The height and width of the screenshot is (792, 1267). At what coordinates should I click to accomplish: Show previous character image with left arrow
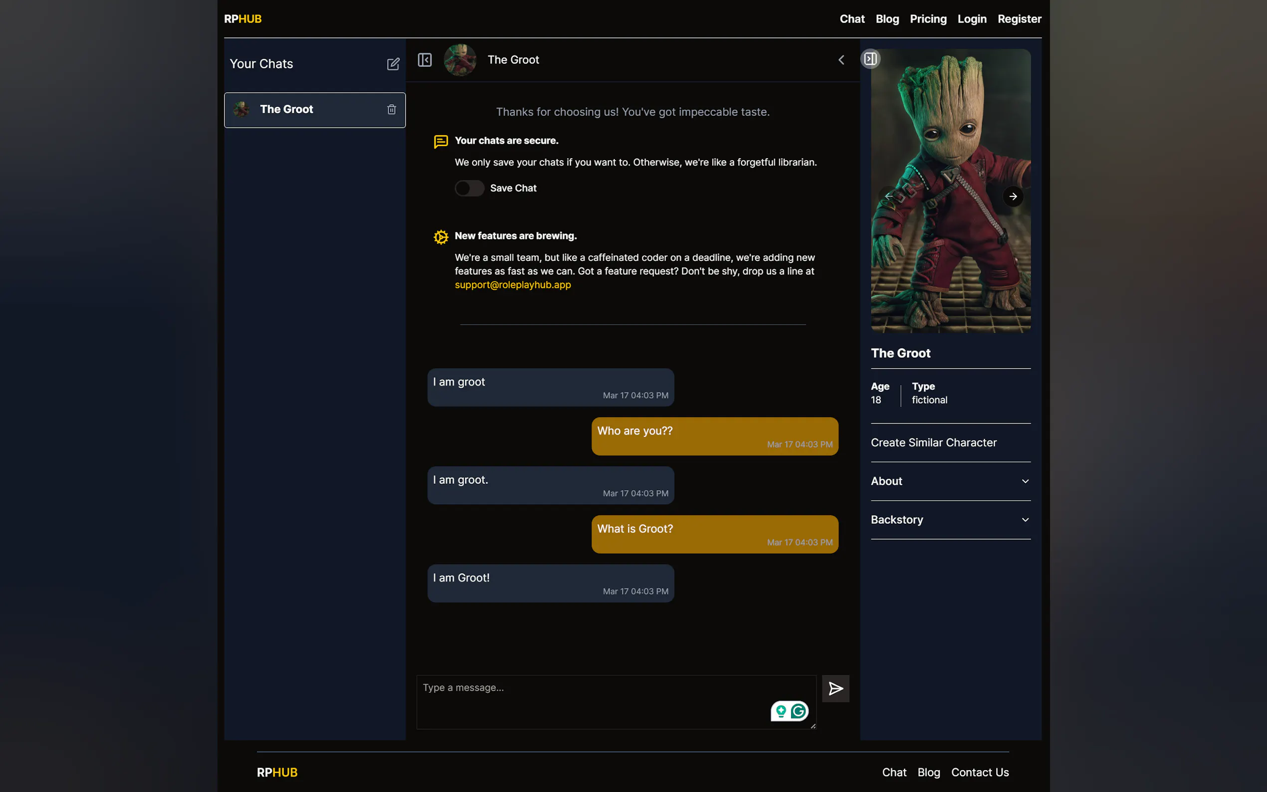[888, 197]
